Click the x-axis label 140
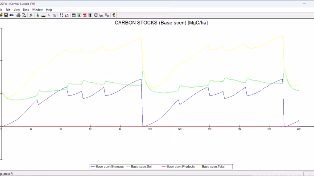Viewport: 314px width, 176px height. click(x=210, y=129)
